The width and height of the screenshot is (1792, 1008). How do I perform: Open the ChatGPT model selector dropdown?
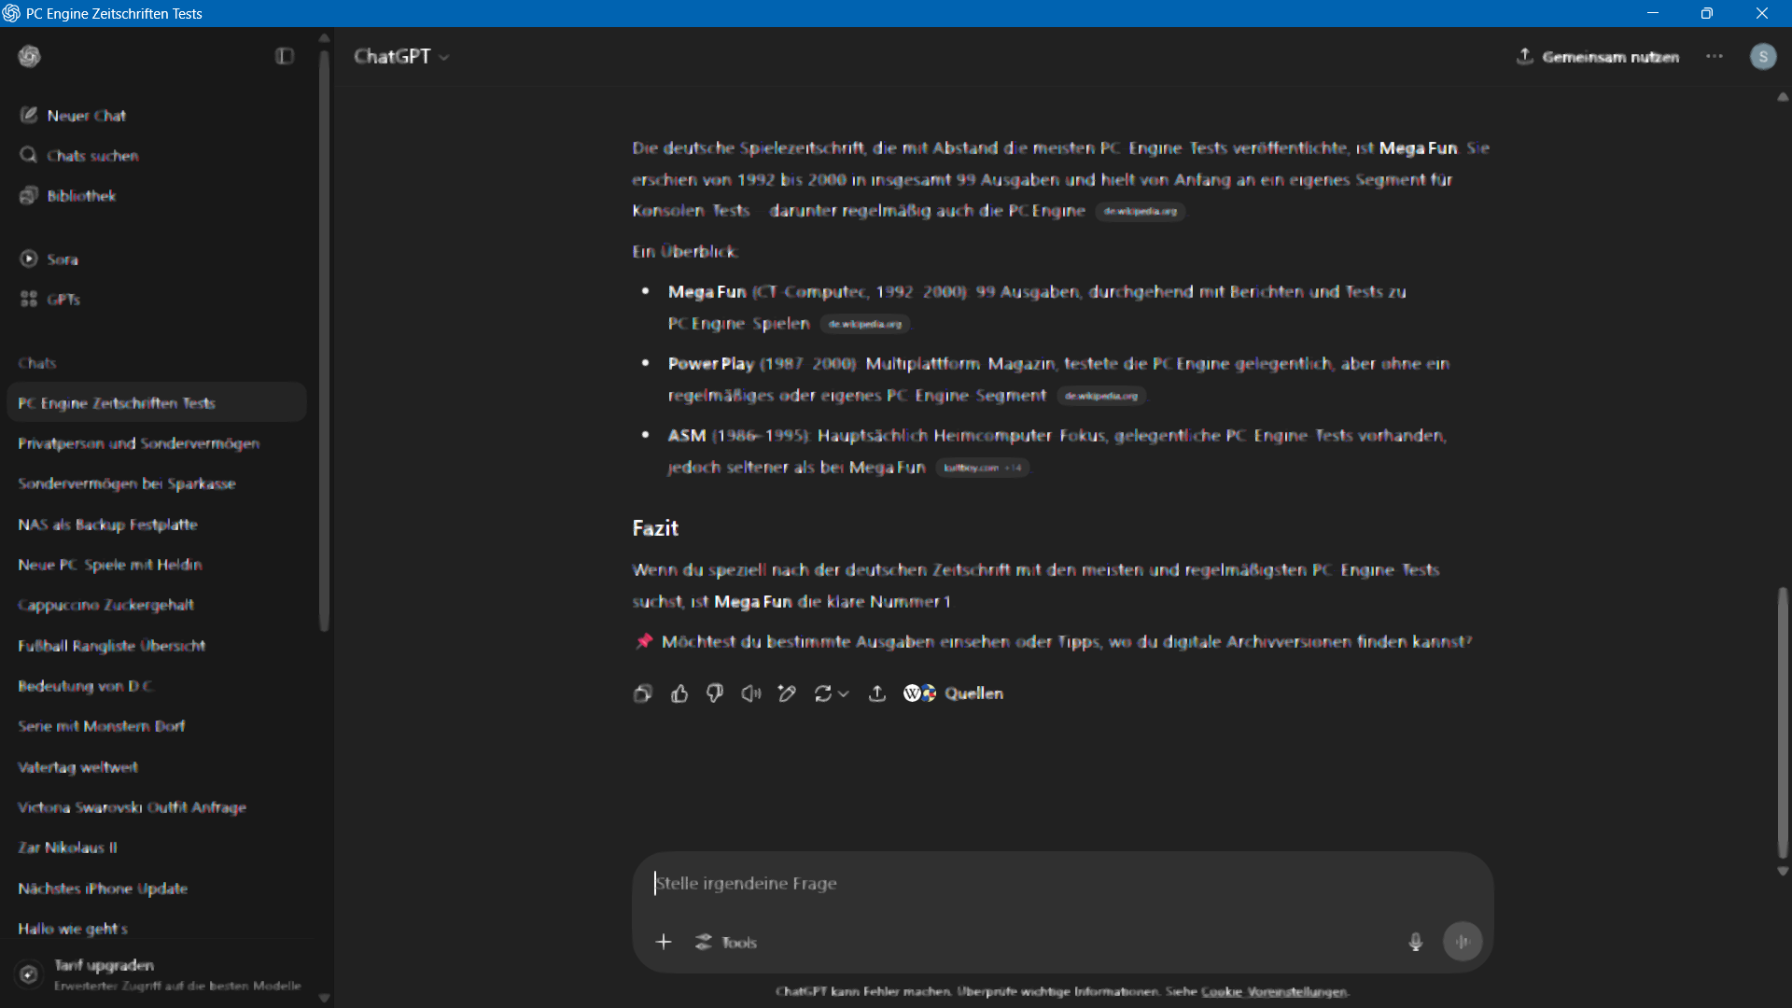pyautogui.click(x=401, y=56)
